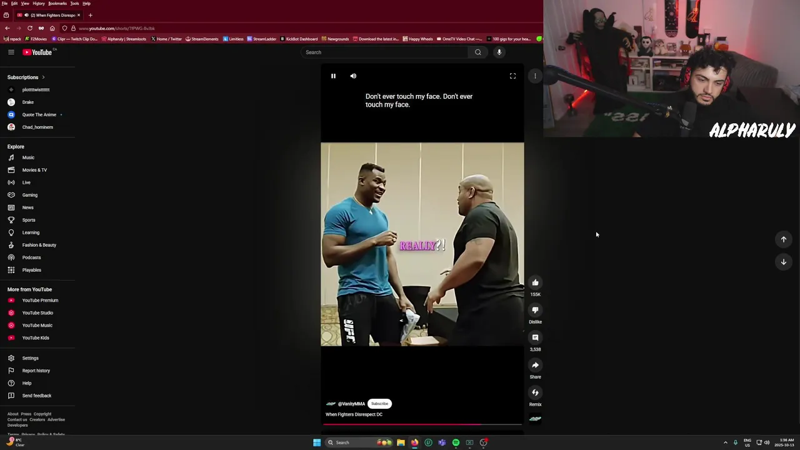Open the Live category
Viewport: 800px width, 450px height.
(x=26, y=182)
